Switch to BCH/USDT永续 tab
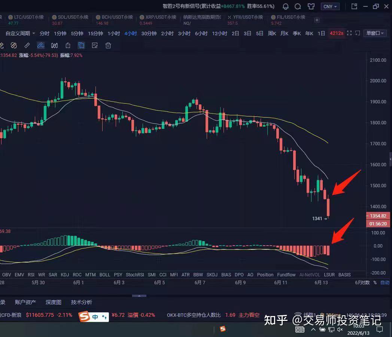This screenshot has width=392, height=337. pos(114,20)
